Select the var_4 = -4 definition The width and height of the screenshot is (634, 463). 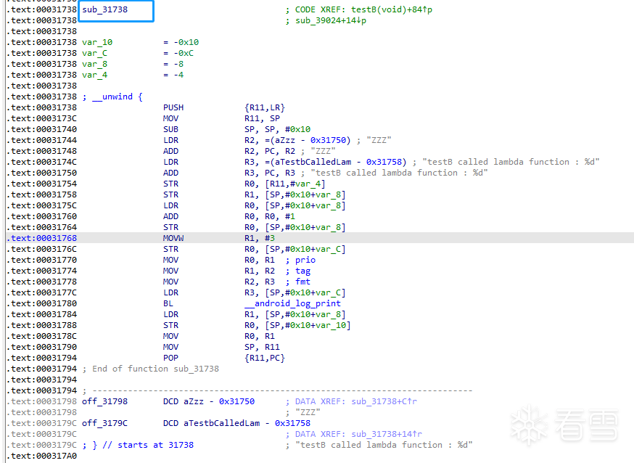coord(133,75)
